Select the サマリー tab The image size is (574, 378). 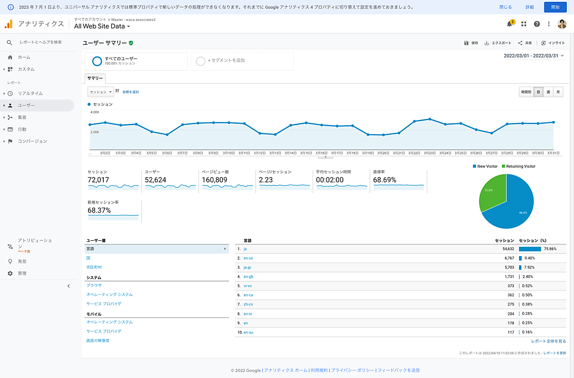(95, 78)
